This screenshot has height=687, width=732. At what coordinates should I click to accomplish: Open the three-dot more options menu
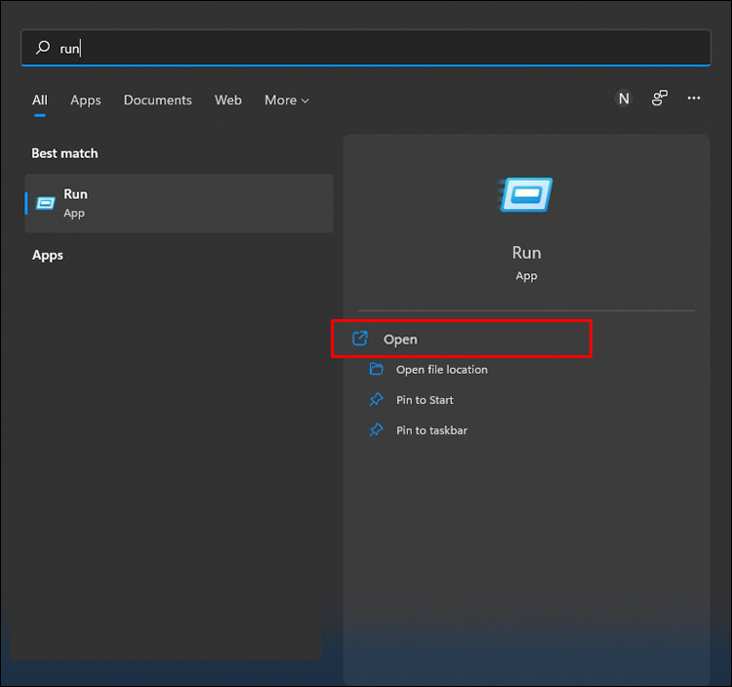694,98
